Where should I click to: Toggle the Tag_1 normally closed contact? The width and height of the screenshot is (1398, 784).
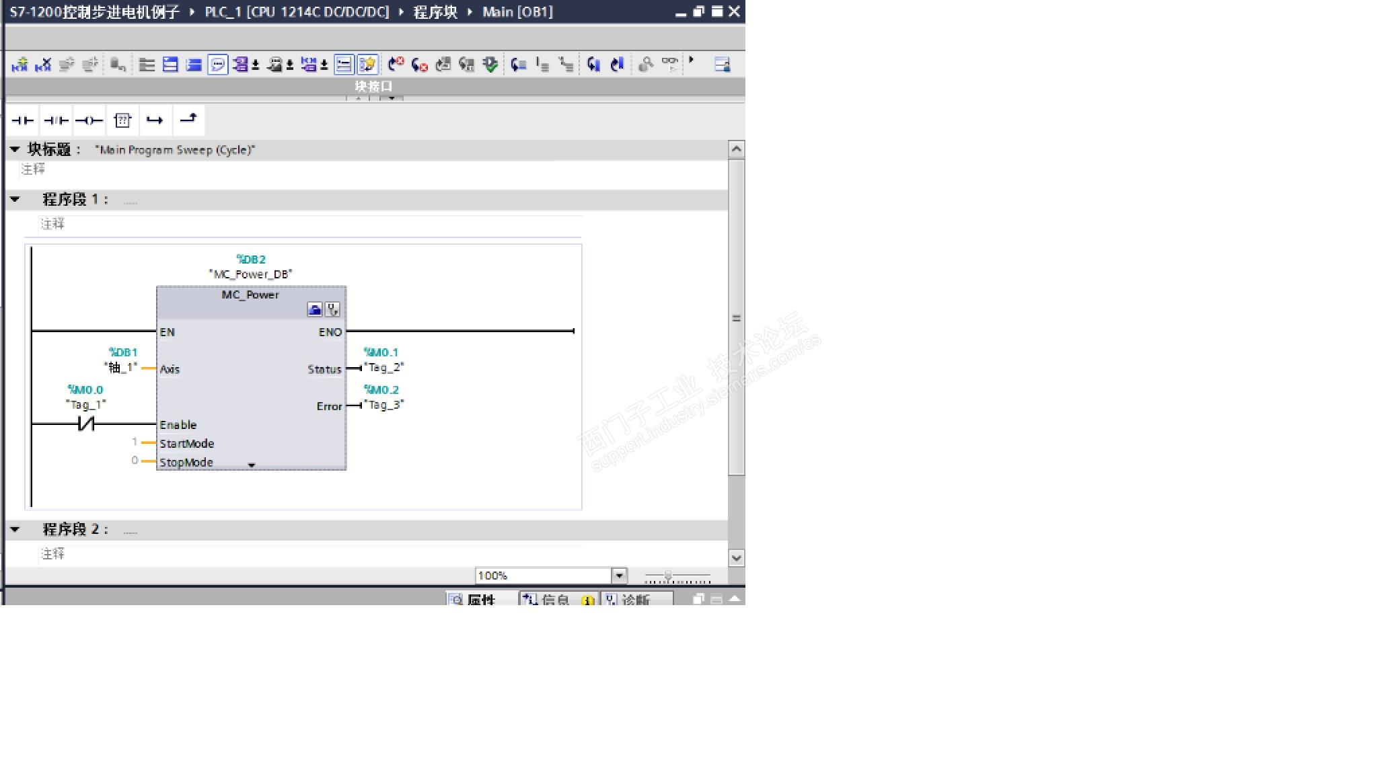[x=85, y=424]
